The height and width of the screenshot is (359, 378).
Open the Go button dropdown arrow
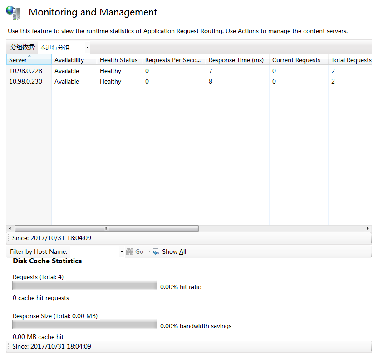coord(149,252)
